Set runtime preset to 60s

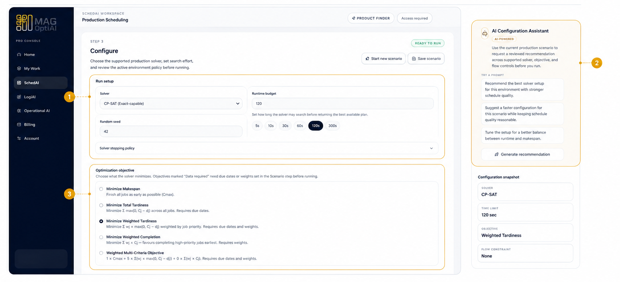coord(300,126)
